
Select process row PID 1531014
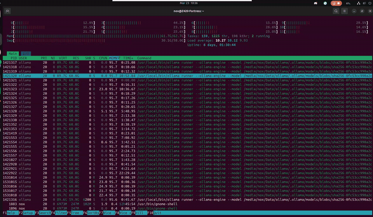[x=187, y=177]
